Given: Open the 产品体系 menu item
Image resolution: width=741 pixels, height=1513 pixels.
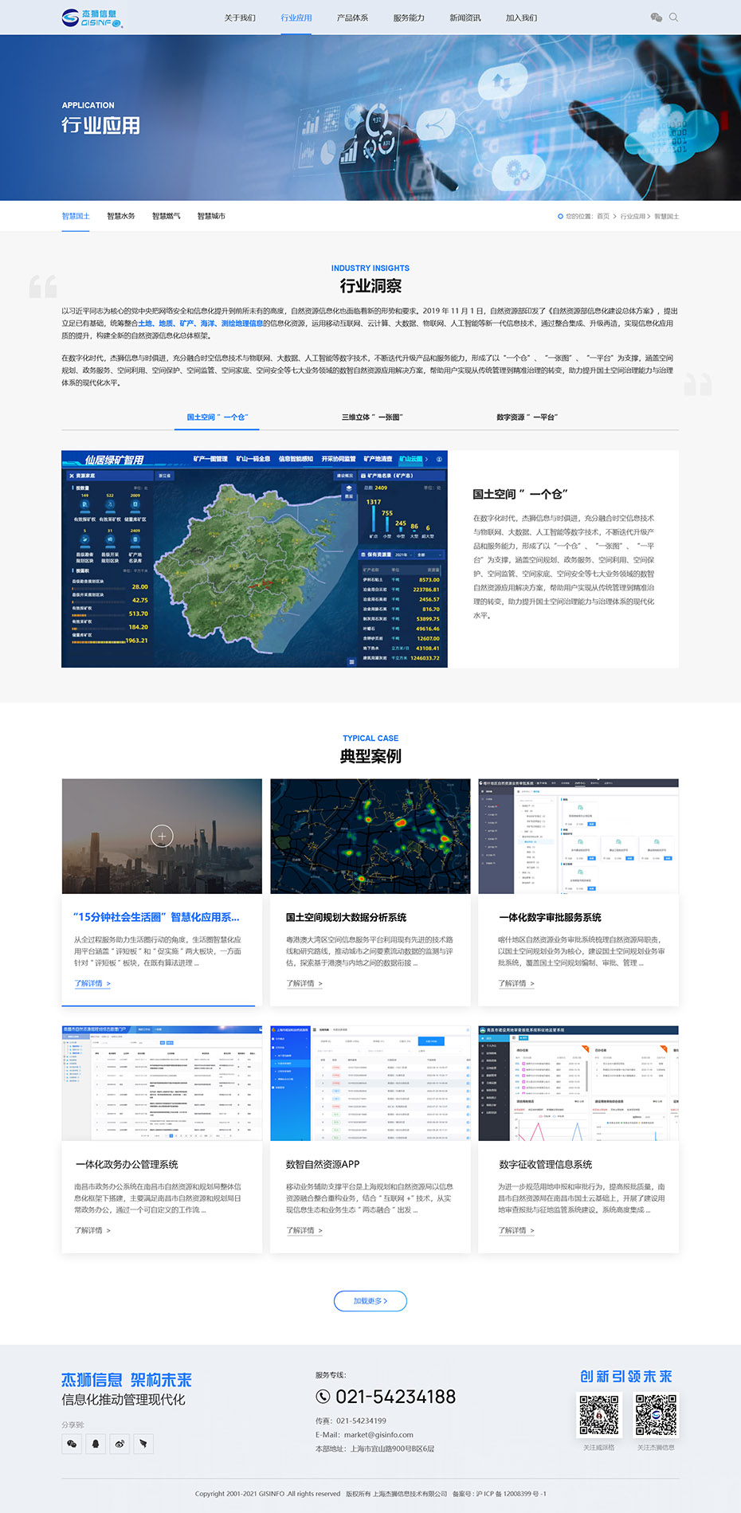Looking at the screenshot, I should tap(352, 18).
